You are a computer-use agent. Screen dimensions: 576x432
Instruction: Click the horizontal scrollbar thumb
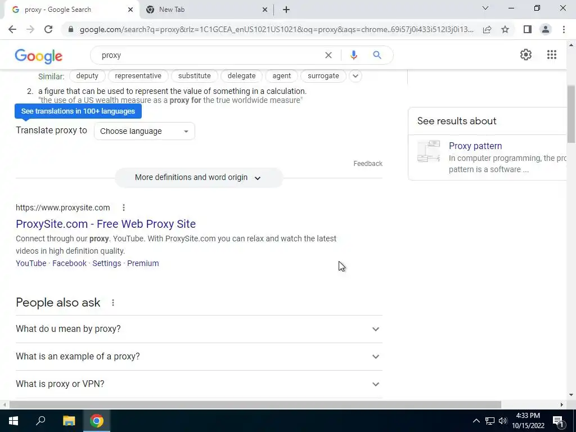(x=255, y=404)
